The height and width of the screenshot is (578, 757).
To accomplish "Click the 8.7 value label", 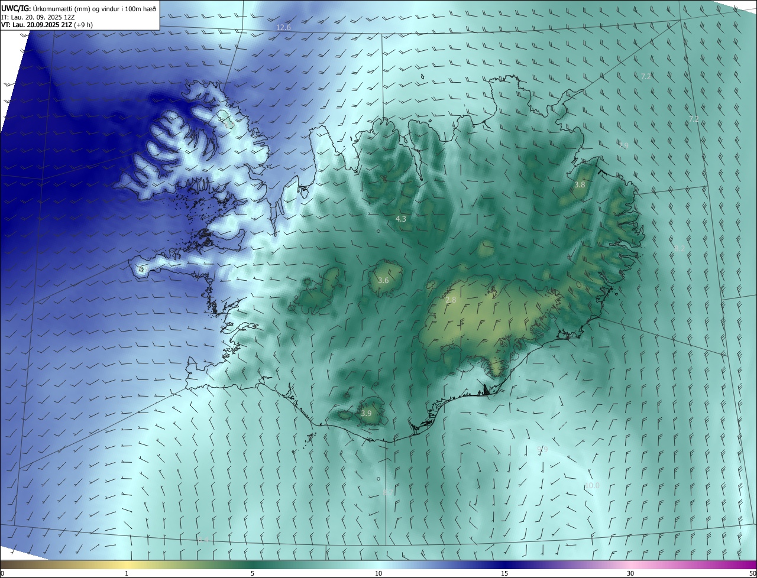I will pos(388,492).
